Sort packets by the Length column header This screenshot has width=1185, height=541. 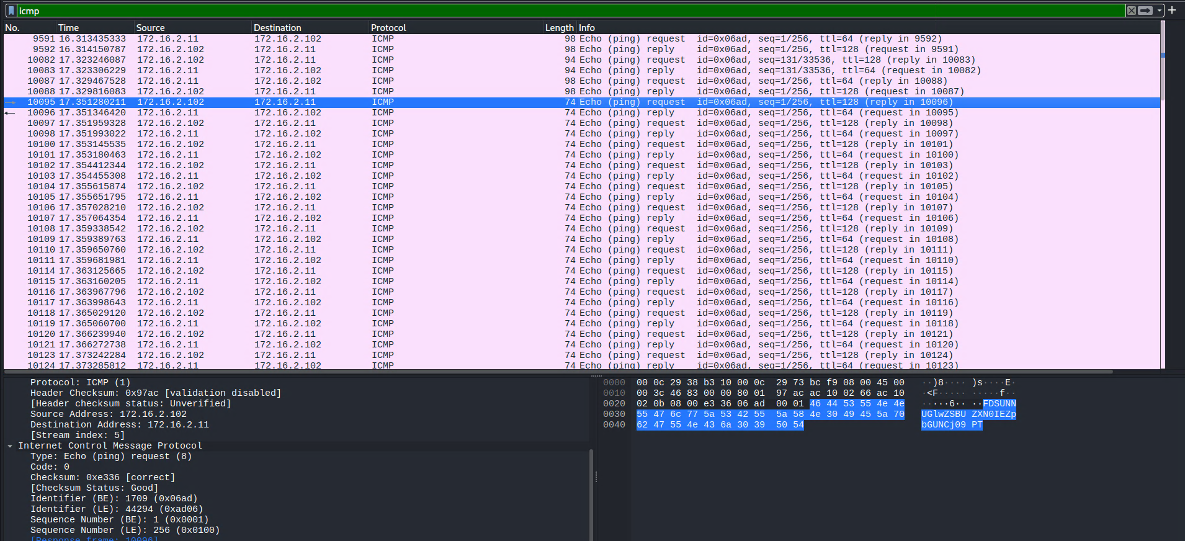559,28
